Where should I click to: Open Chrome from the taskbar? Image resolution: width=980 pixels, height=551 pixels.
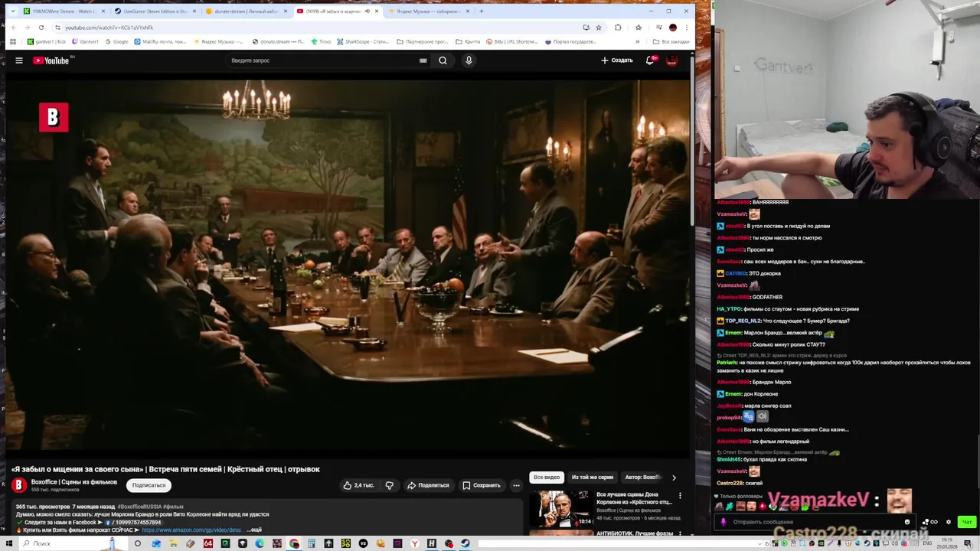(294, 543)
